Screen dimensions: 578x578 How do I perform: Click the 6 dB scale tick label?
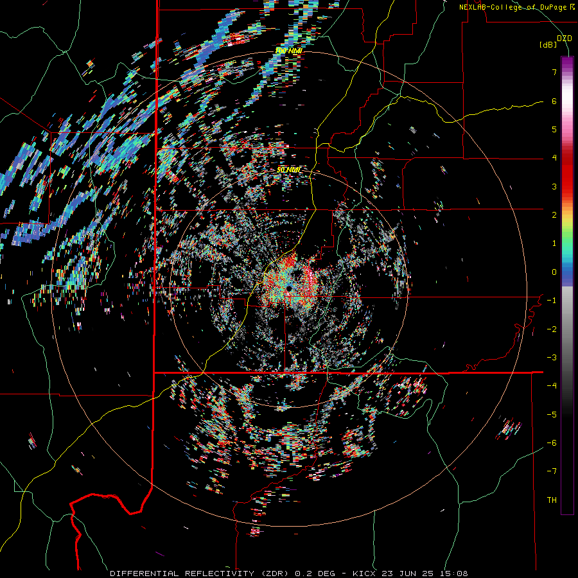click(554, 101)
